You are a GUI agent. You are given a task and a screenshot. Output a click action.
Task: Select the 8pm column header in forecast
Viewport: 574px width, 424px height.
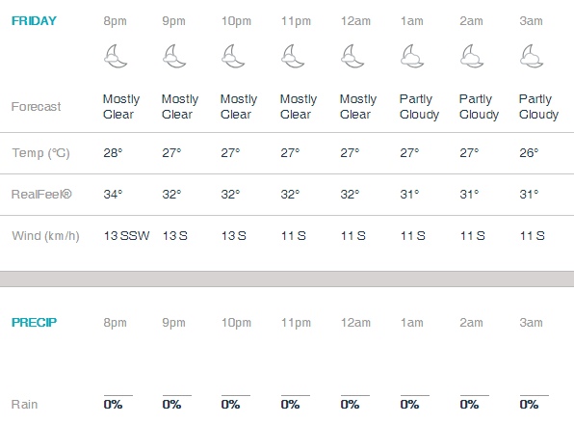(x=115, y=21)
